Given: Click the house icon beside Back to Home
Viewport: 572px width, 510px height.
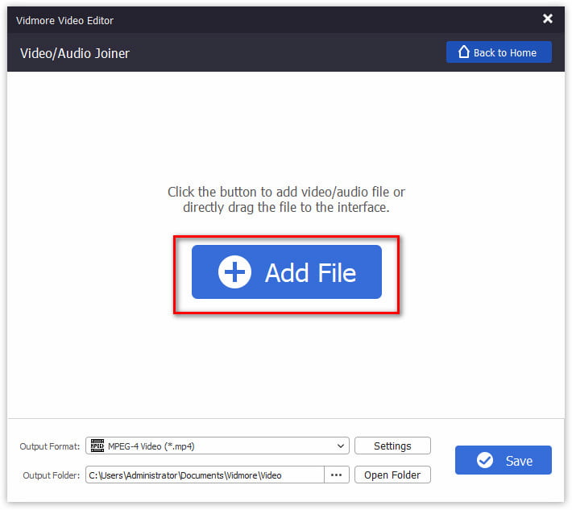Looking at the screenshot, I should click(463, 52).
